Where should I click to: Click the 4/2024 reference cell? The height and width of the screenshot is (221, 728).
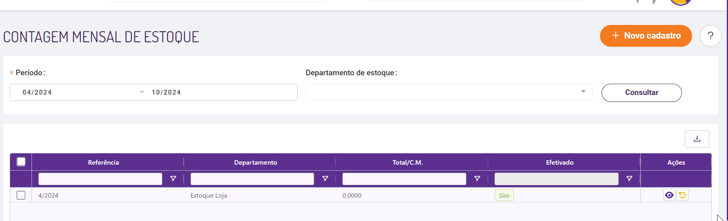tap(48, 196)
